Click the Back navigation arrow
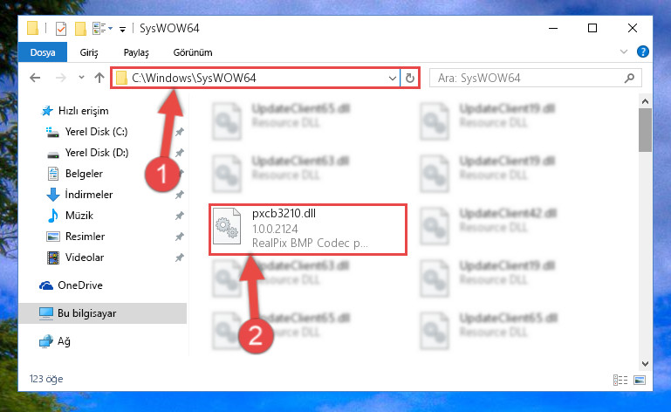Screen dimensions: 671x412 point(35,78)
